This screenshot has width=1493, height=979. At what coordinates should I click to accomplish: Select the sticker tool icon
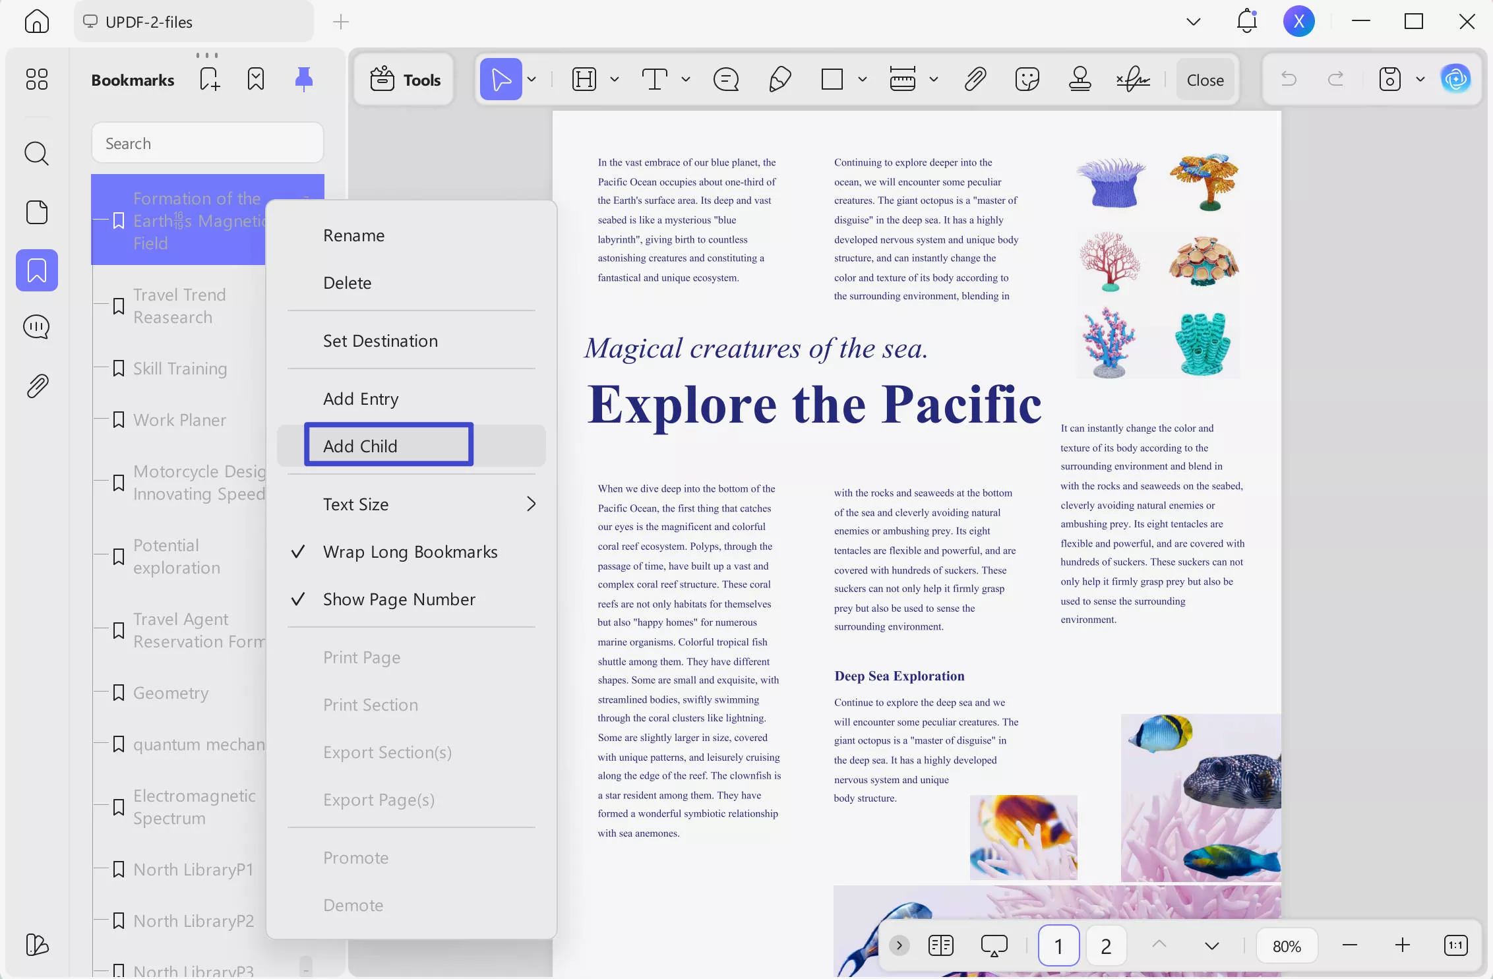1027,80
